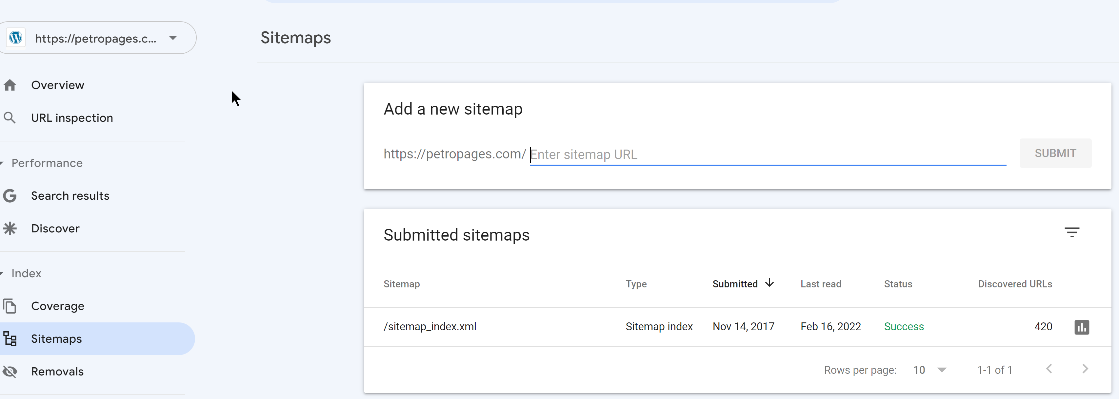1119x399 pixels.
Task: Click the Coverage pages icon
Action: [x=10, y=306]
